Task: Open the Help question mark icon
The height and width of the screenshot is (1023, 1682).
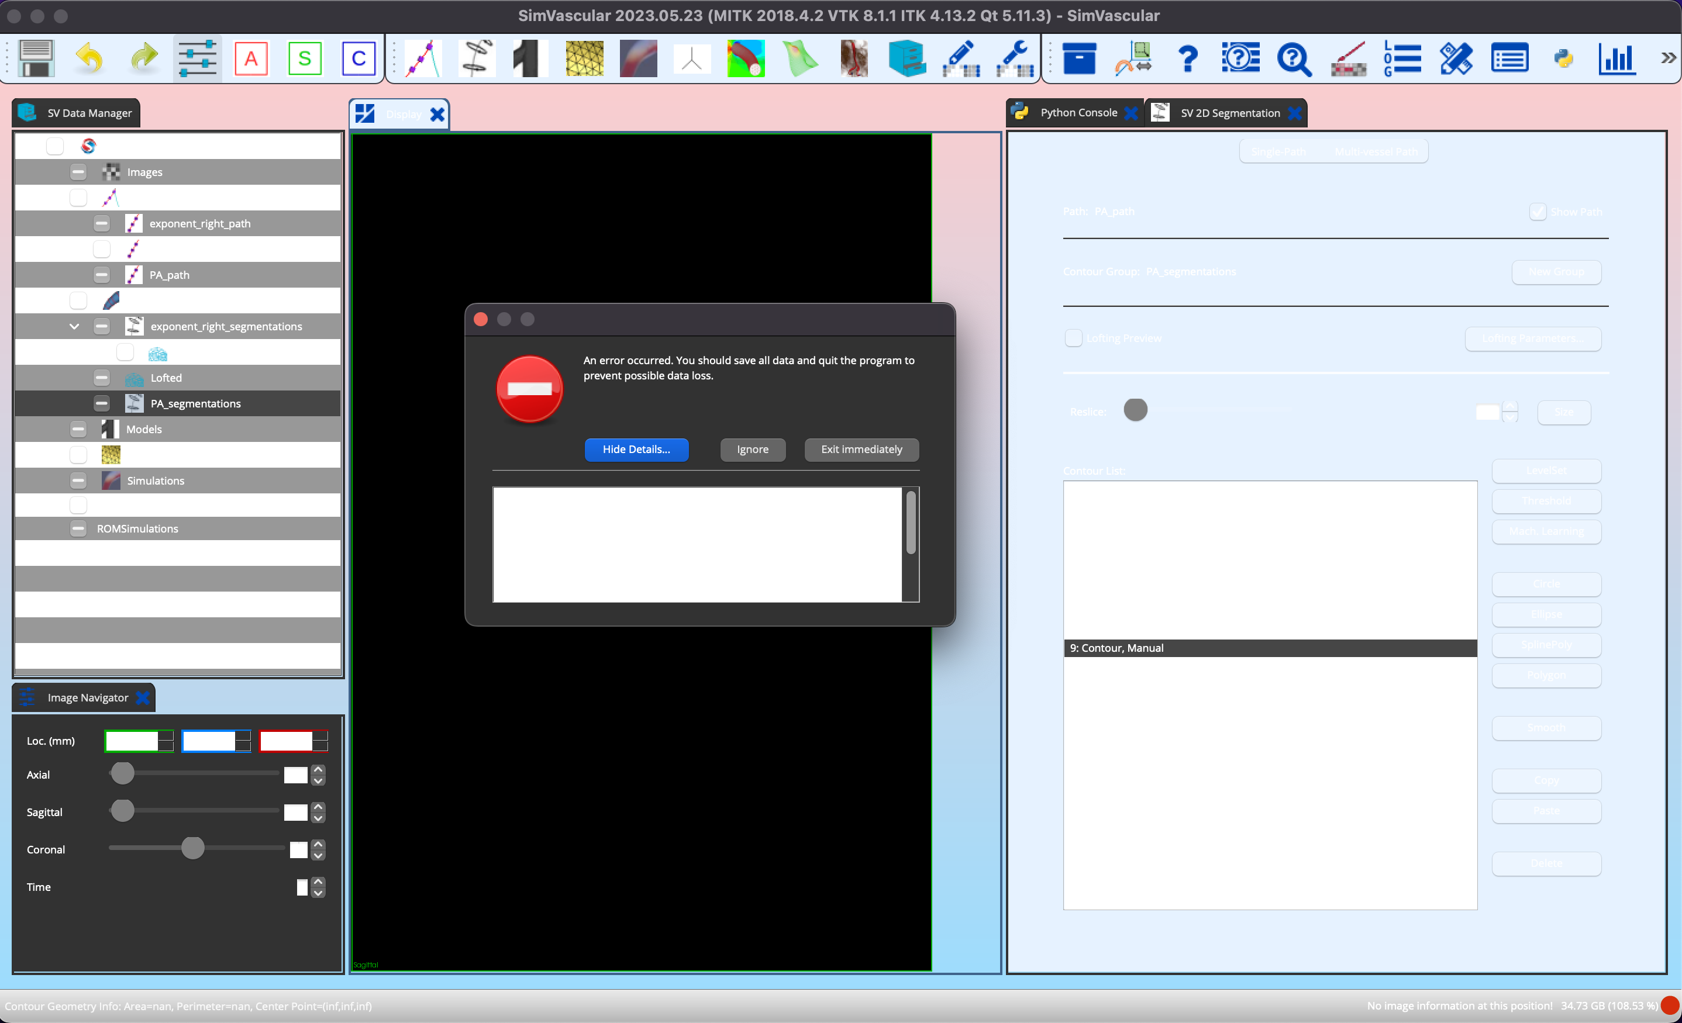Action: click(x=1188, y=58)
